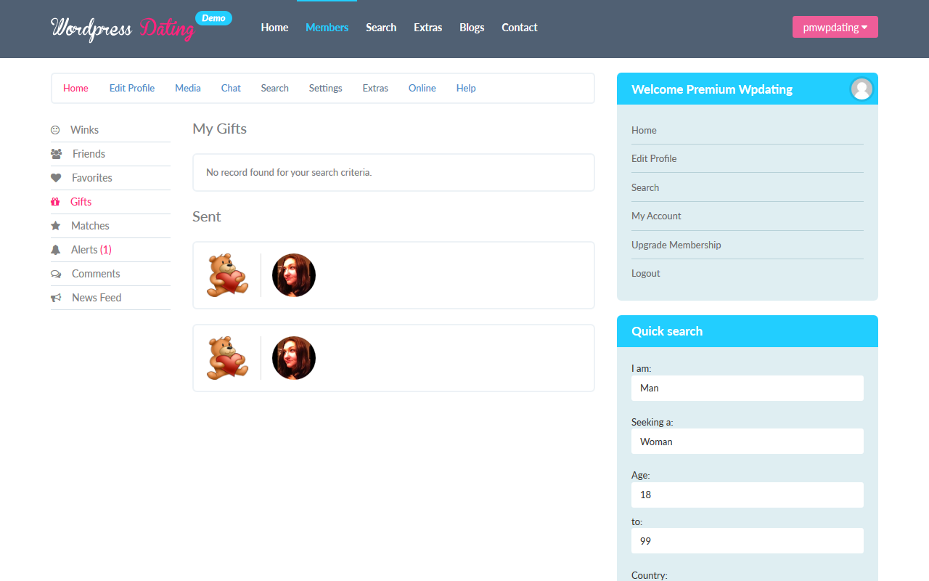
Task: Select the Chat tab
Action: click(231, 88)
